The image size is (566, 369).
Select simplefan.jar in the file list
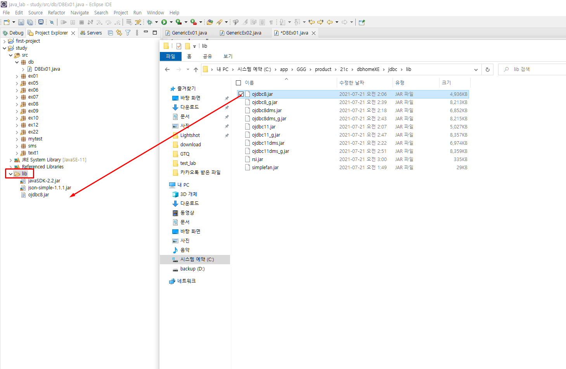[x=265, y=168]
